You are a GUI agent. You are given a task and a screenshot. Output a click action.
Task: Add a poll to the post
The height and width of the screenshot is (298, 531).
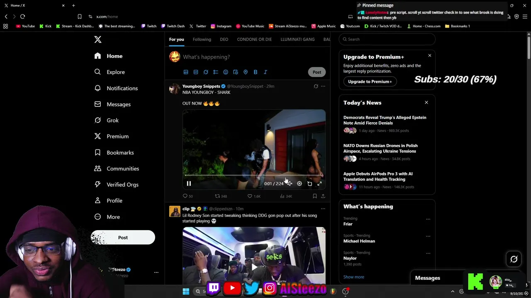pyautogui.click(x=216, y=72)
